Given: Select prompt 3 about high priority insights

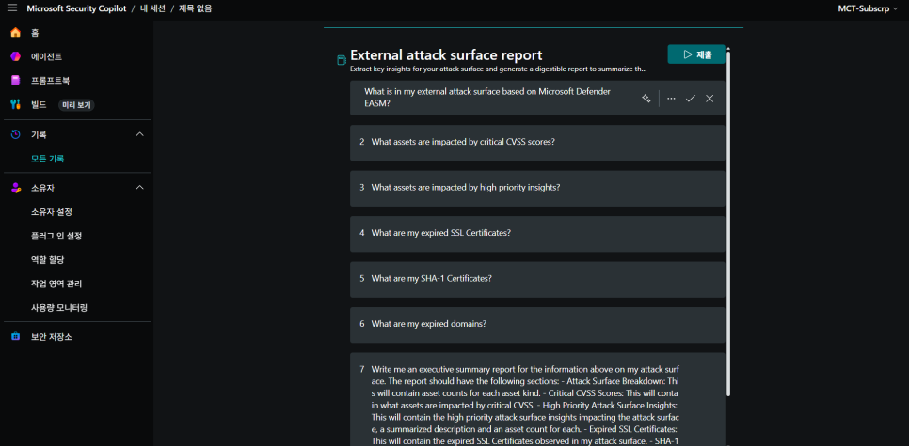Looking at the screenshot, I should coord(537,188).
